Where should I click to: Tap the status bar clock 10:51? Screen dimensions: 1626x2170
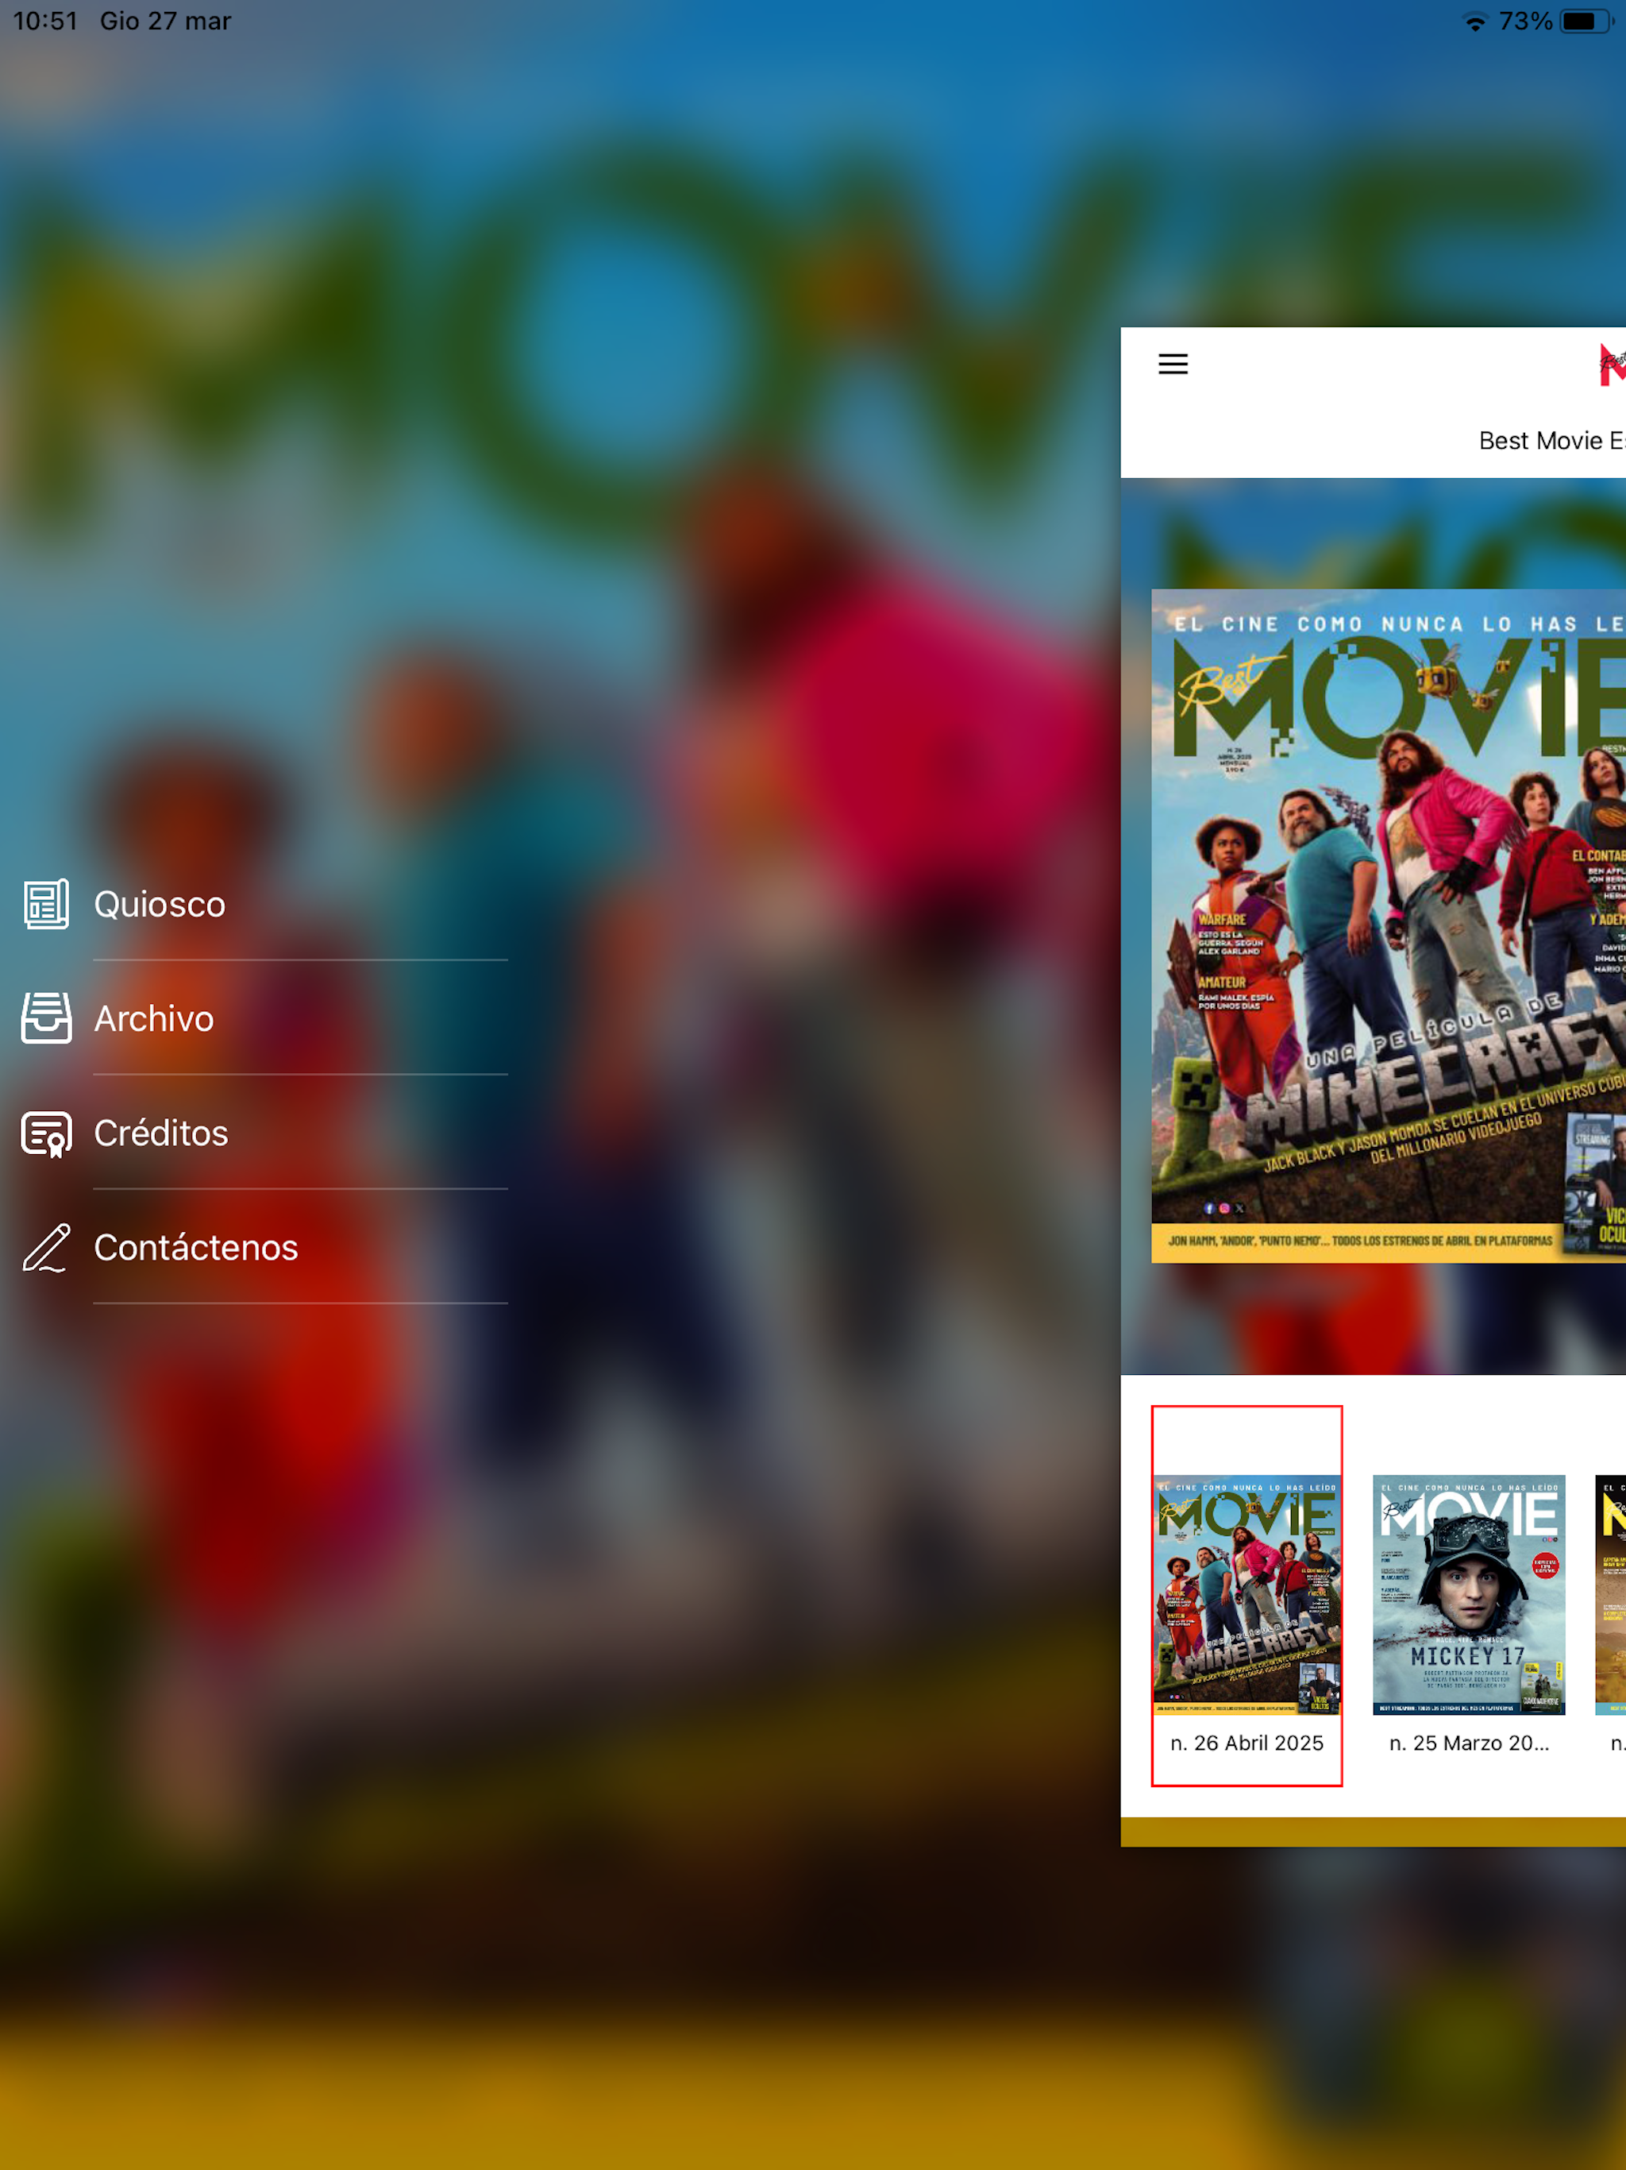[x=45, y=21]
